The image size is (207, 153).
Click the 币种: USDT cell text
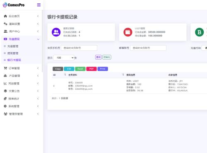tap(132, 81)
